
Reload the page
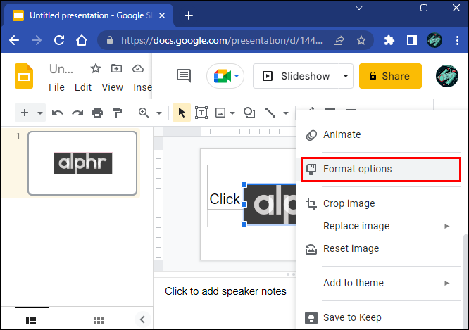click(59, 40)
